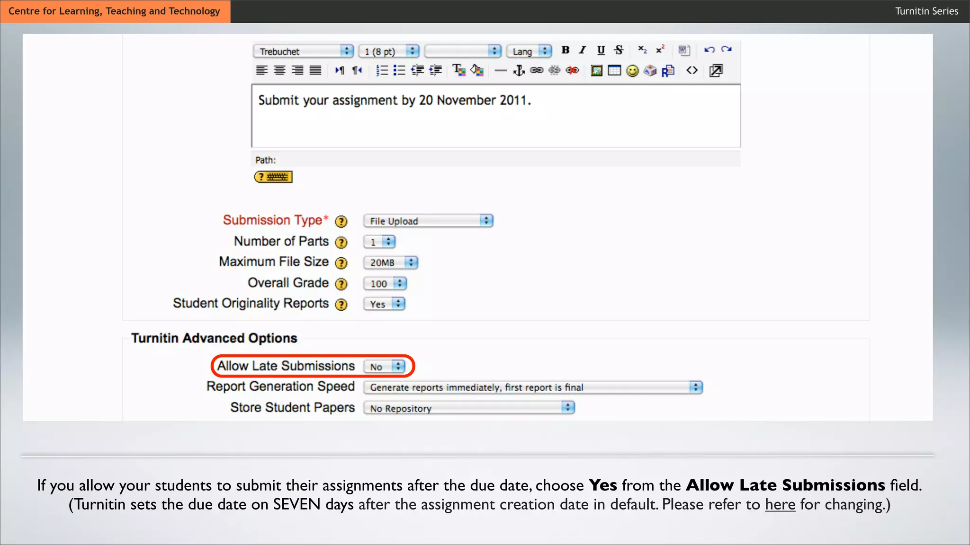Open the Allow Late Submissions dropdown
Screen dimensions: 970x545
[385, 367]
